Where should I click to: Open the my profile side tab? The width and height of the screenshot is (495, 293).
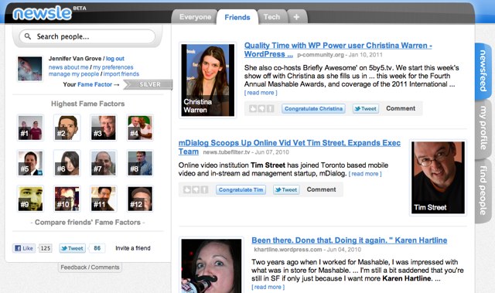483,128
